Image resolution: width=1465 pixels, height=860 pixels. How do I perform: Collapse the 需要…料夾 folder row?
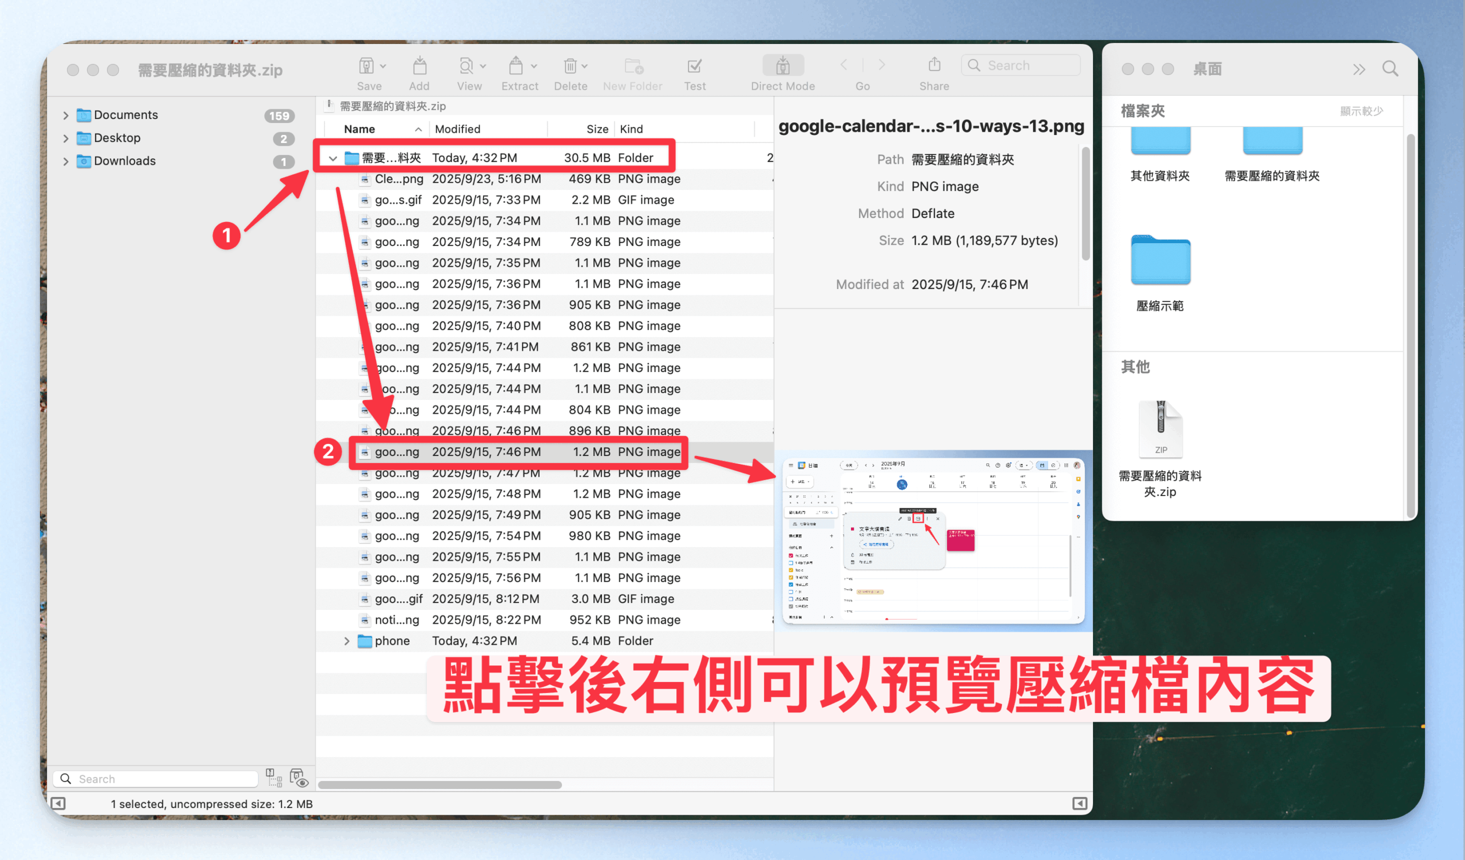333,158
